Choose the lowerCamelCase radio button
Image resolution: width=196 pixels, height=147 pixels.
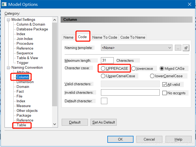tap(152, 76)
